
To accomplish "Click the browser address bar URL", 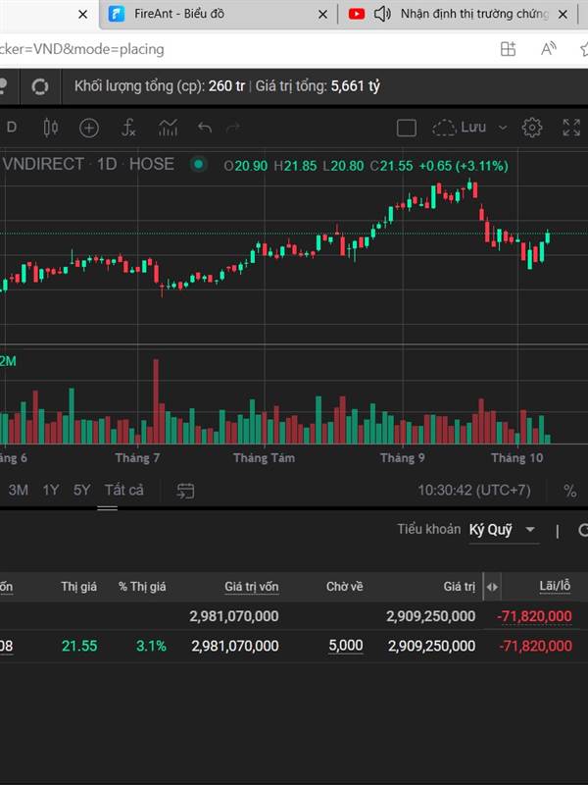I will click(x=82, y=49).
